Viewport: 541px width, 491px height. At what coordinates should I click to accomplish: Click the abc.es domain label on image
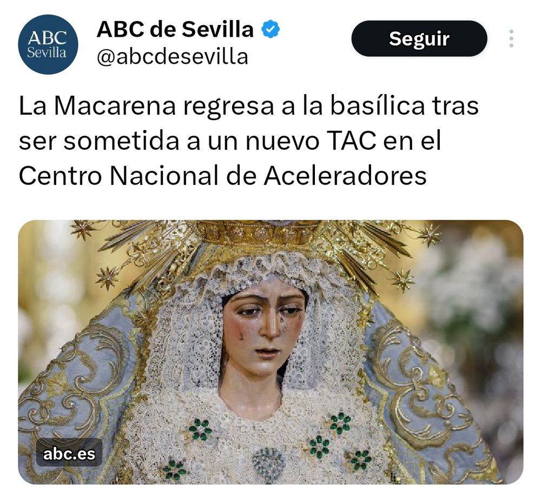(x=69, y=454)
